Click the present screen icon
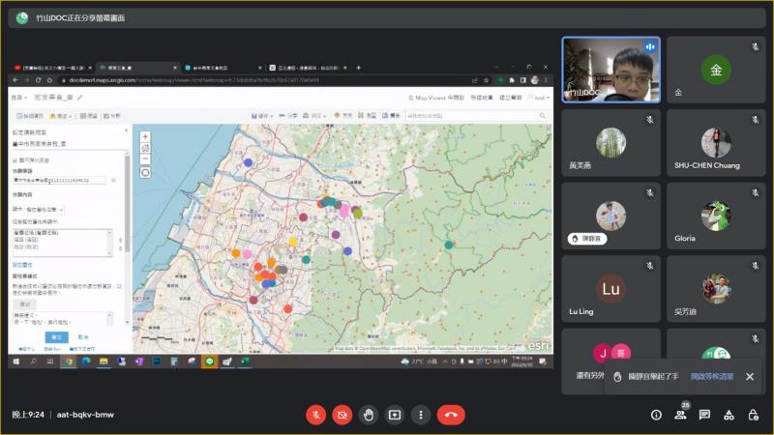This screenshot has width=774, height=435. 394,415
